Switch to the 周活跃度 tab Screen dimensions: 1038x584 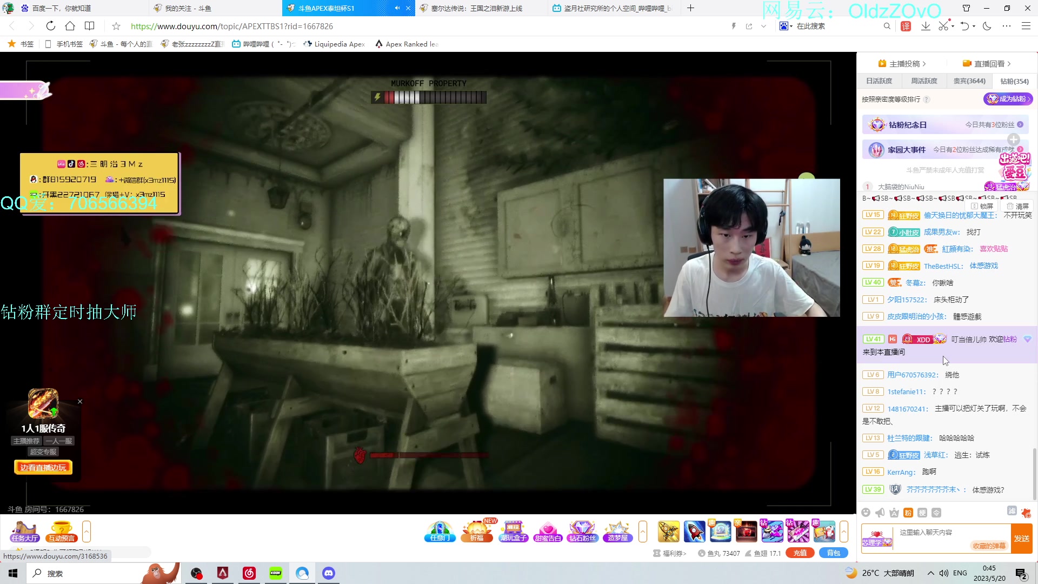tap(924, 81)
